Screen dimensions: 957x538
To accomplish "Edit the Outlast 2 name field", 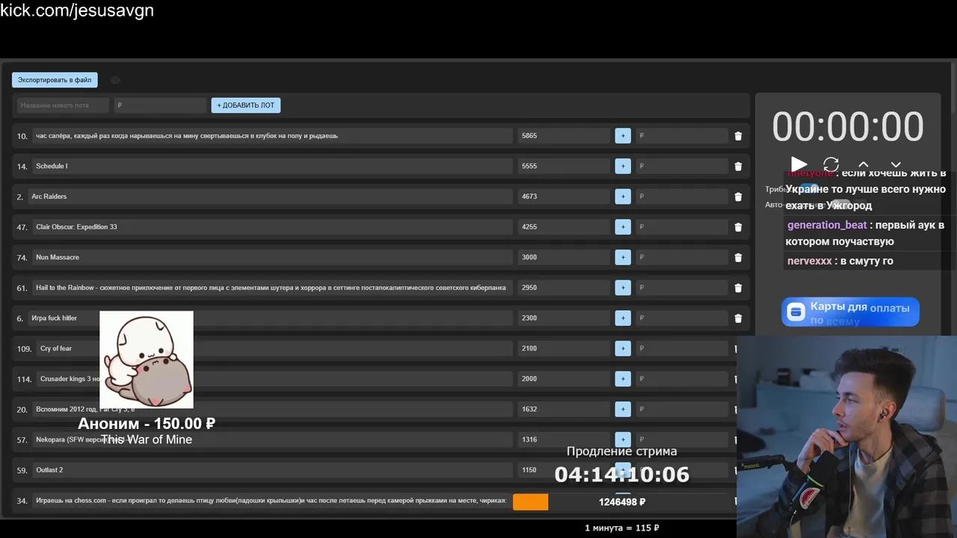I will pyautogui.click(x=272, y=470).
